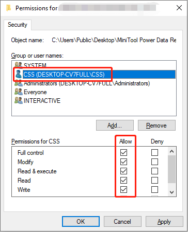The width and height of the screenshot is (188, 232).
Task: Click the Everyone group icon
Action: [x=19, y=92]
